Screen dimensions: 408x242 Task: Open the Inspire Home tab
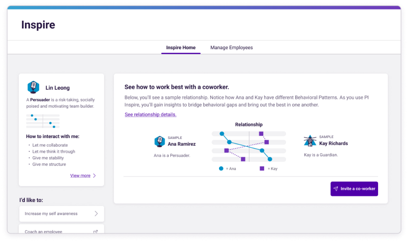(181, 48)
